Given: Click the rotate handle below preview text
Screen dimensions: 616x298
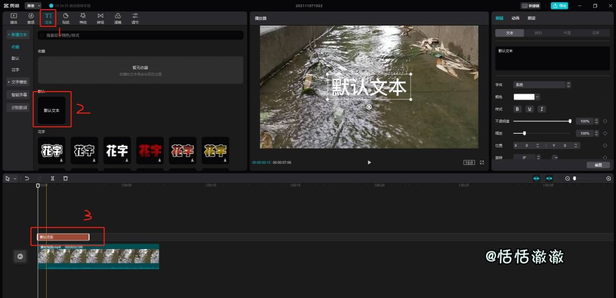Looking at the screenshot, I should (369, 107).
